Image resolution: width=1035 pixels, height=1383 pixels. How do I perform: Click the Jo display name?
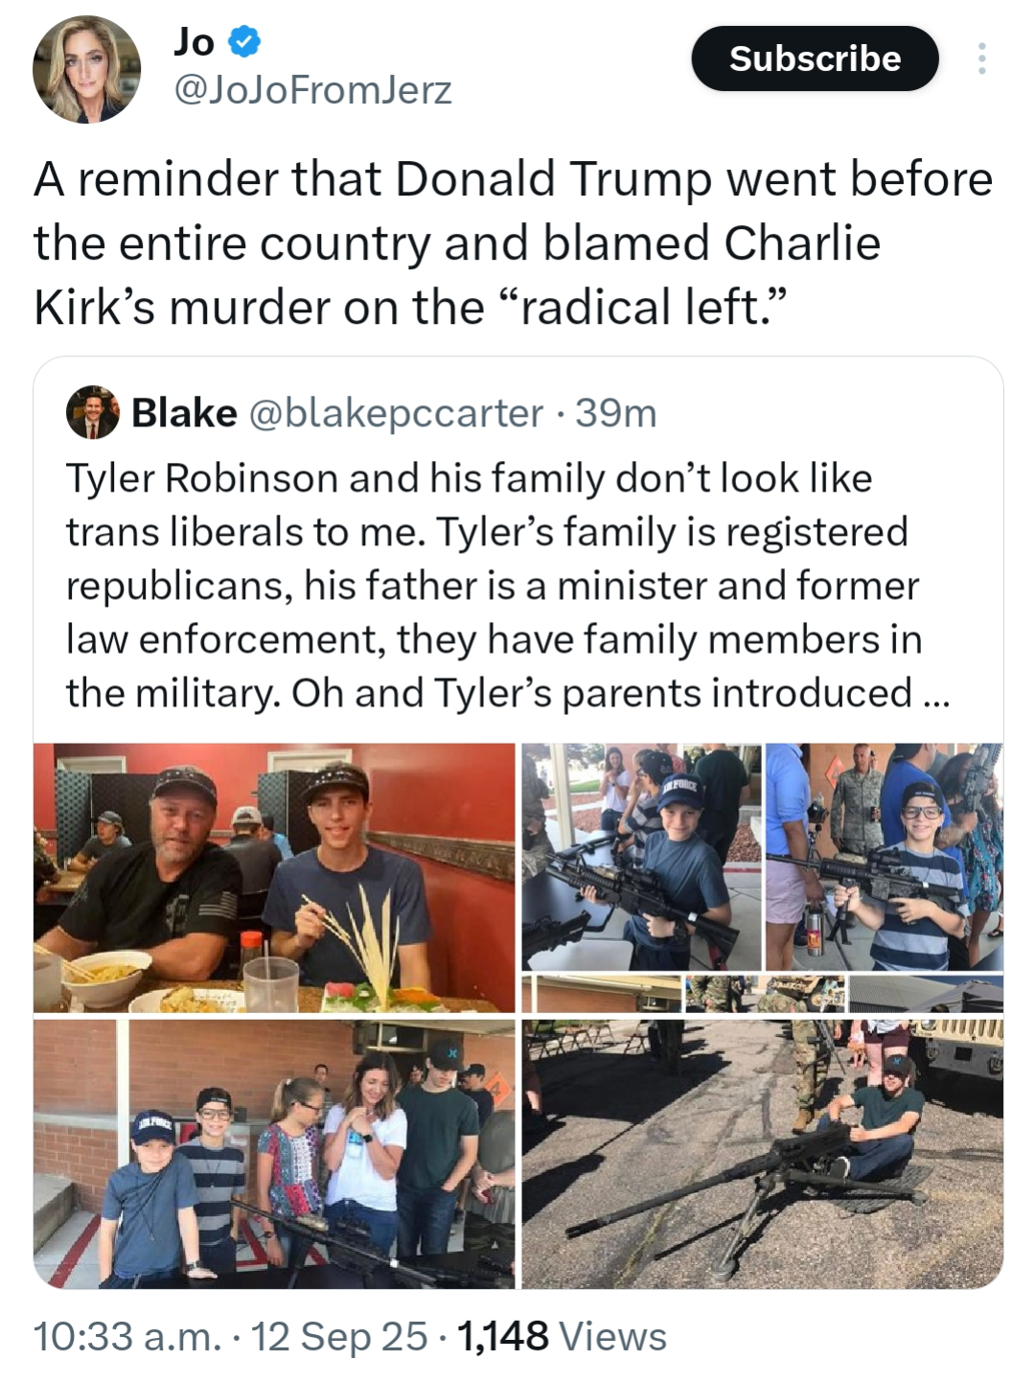tap(195, 41)
